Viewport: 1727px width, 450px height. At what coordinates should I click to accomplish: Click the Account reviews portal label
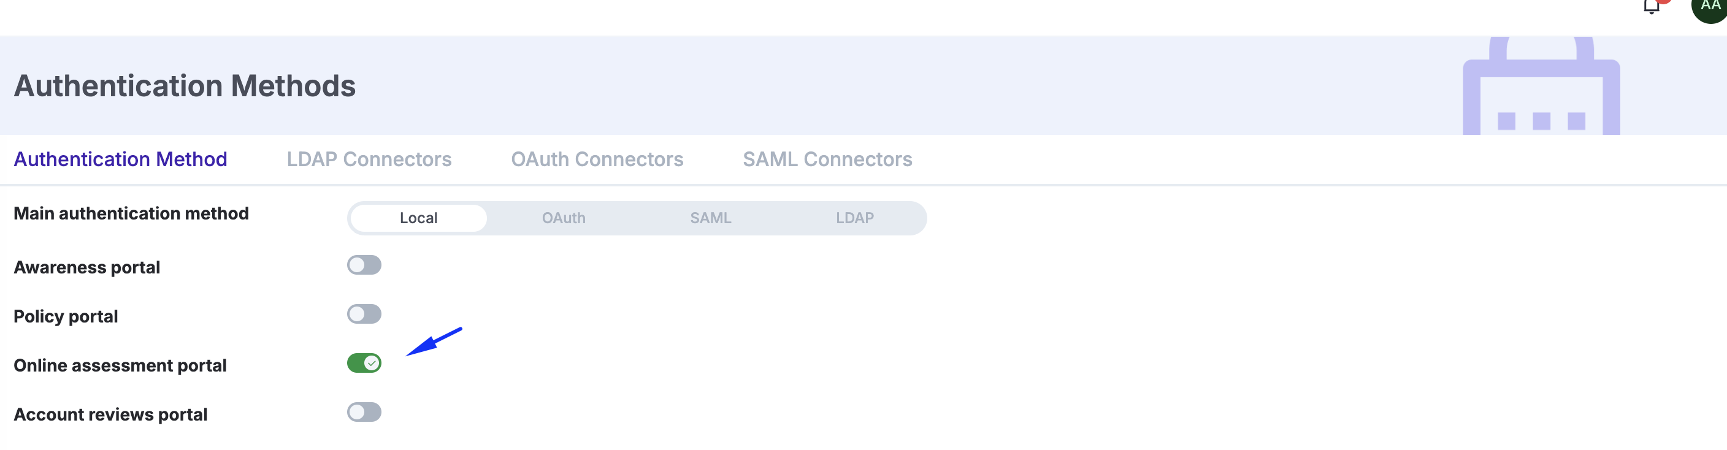click(x=110, y=414)
